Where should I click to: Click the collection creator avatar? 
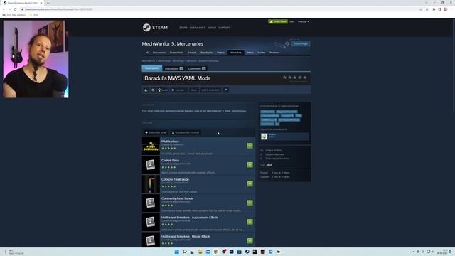click(x=264, y=137)
